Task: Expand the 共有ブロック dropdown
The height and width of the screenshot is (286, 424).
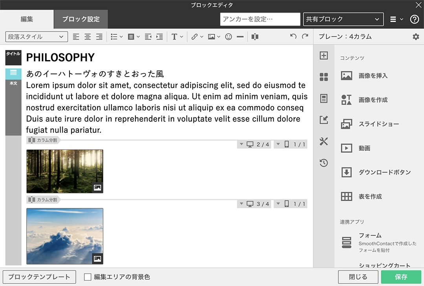Action: coord(343,19)
